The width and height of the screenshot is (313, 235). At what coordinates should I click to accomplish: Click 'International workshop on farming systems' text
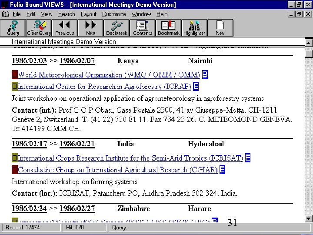74,181
